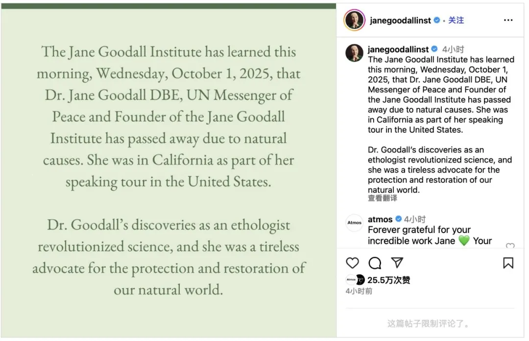
Task: Click janegoodallinst username above the caption
Action: 398,49
